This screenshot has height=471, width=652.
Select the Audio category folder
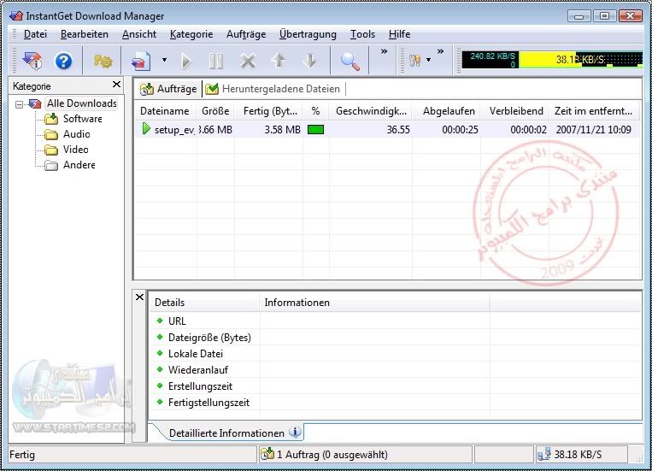(77, 134)
